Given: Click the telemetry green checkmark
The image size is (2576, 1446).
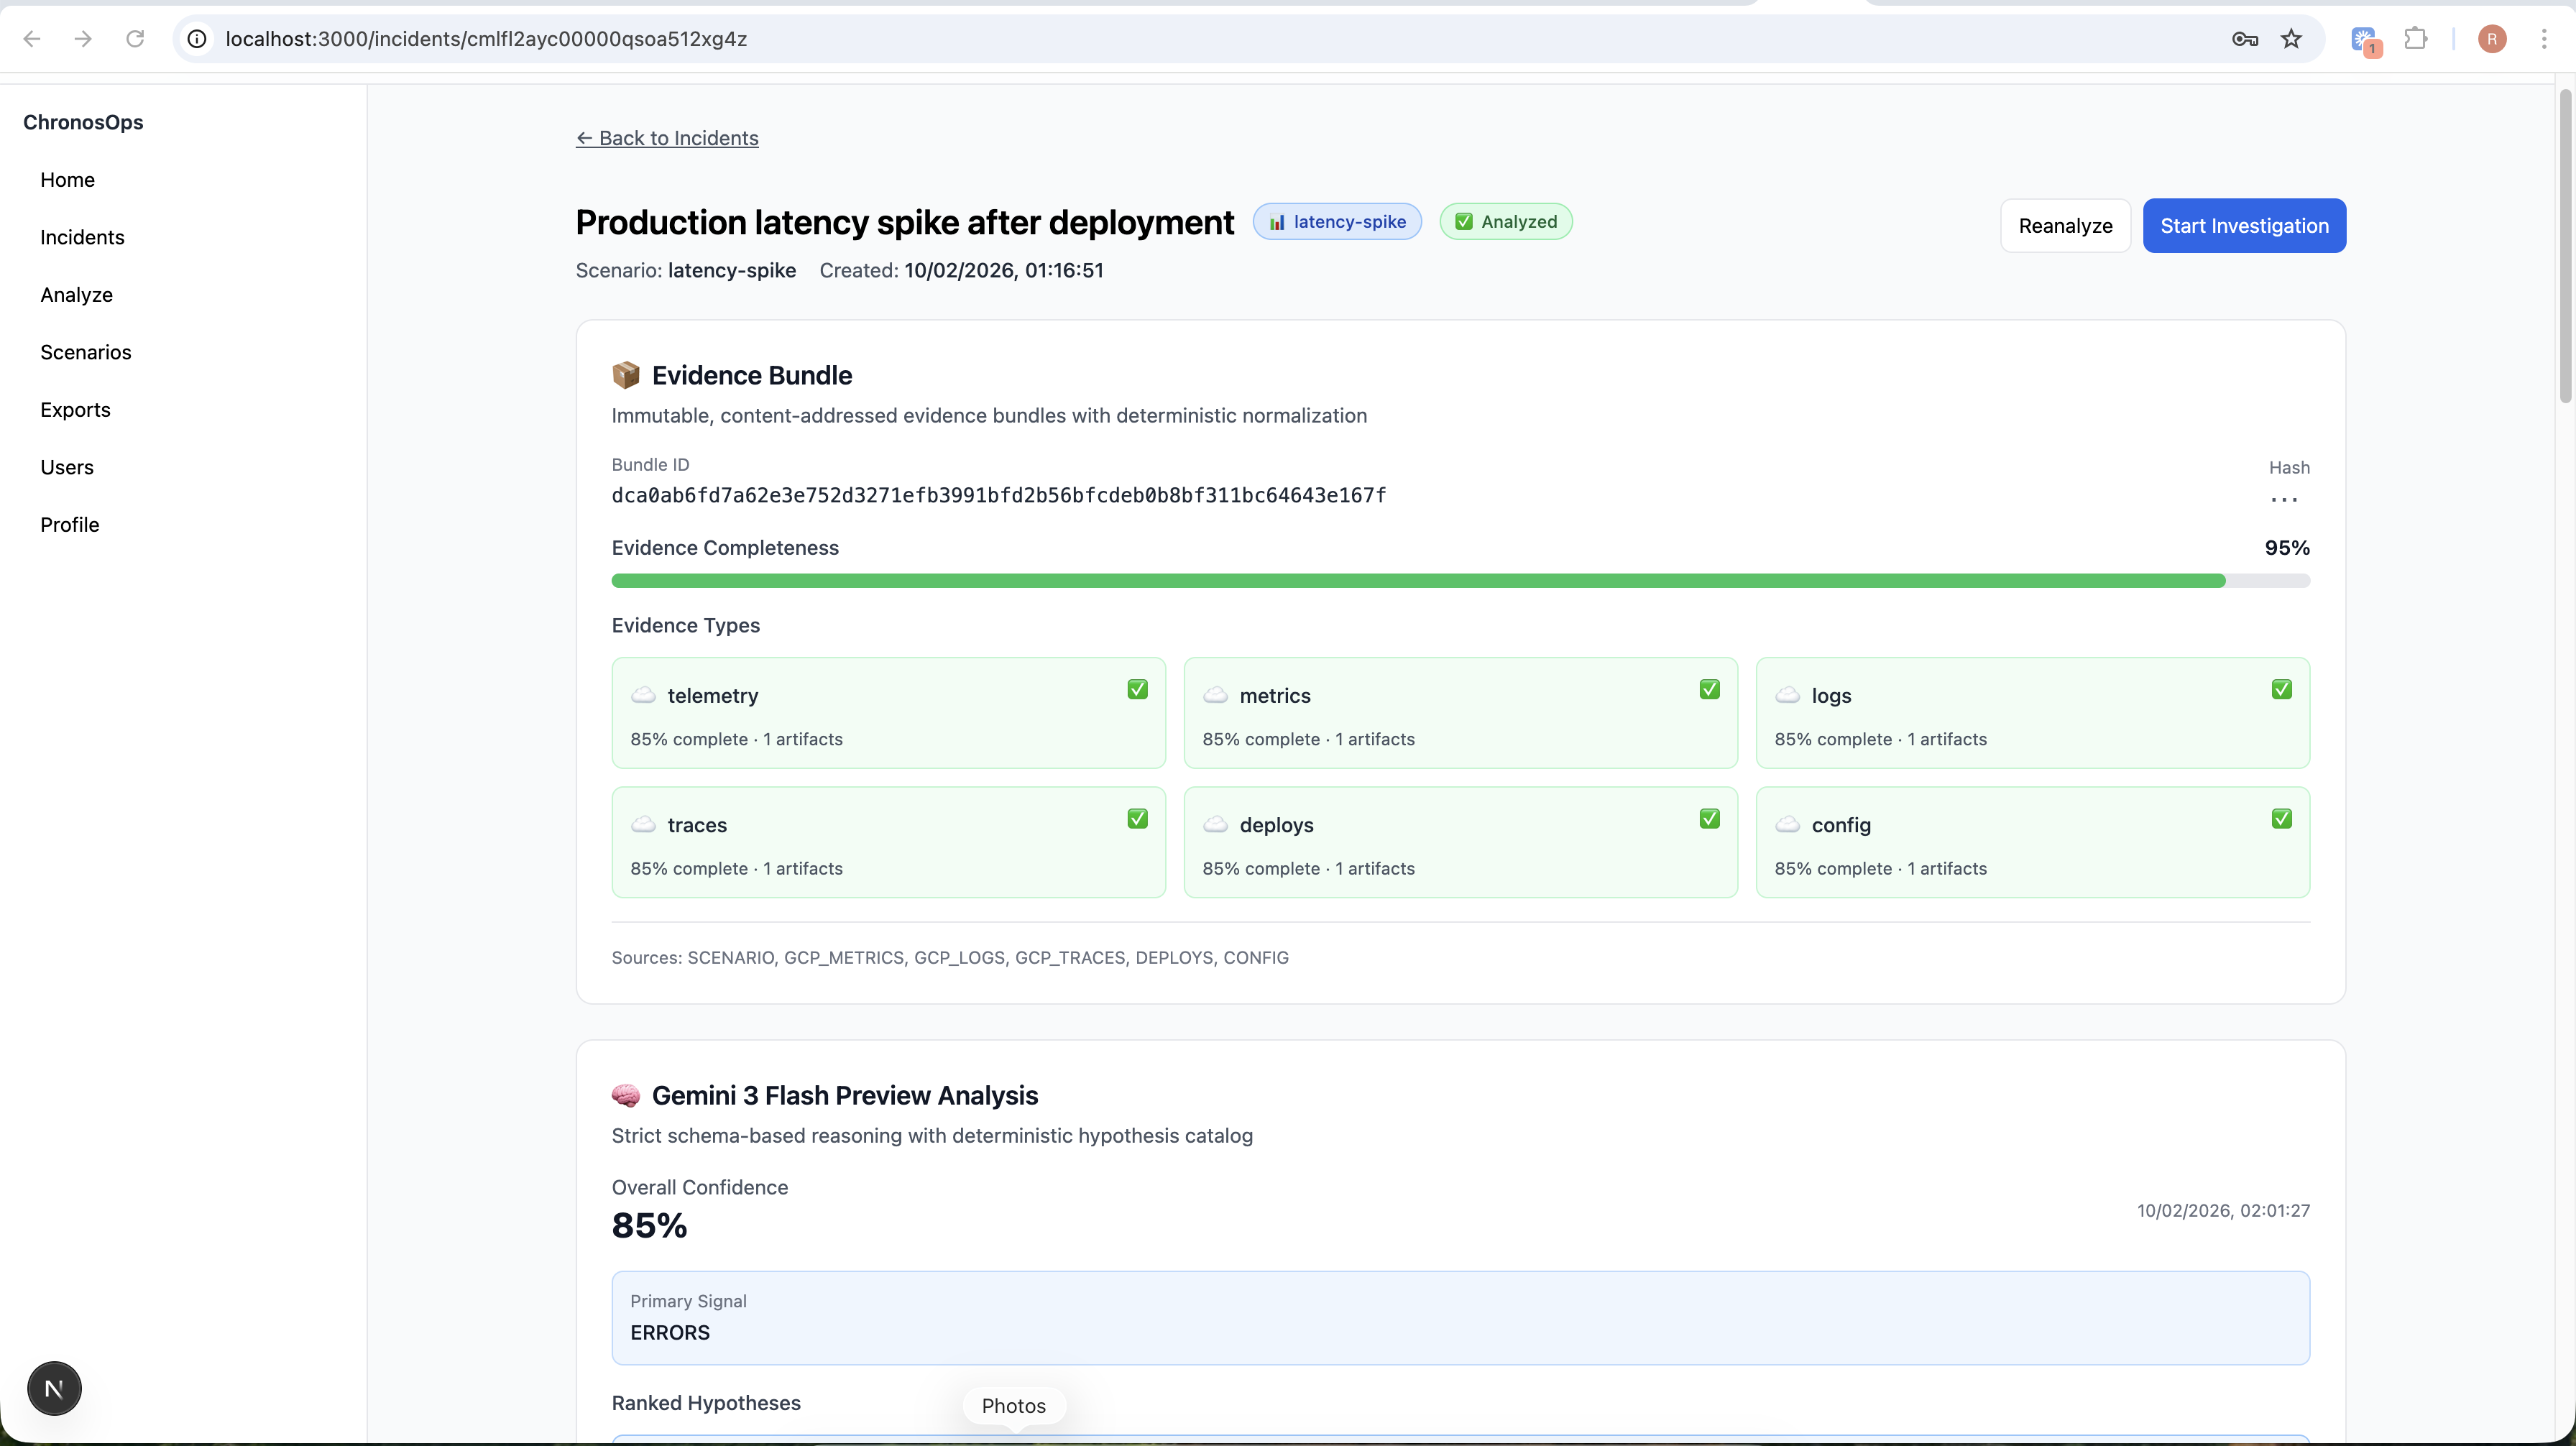Looking at the screenshot, I should (1137, 689).
